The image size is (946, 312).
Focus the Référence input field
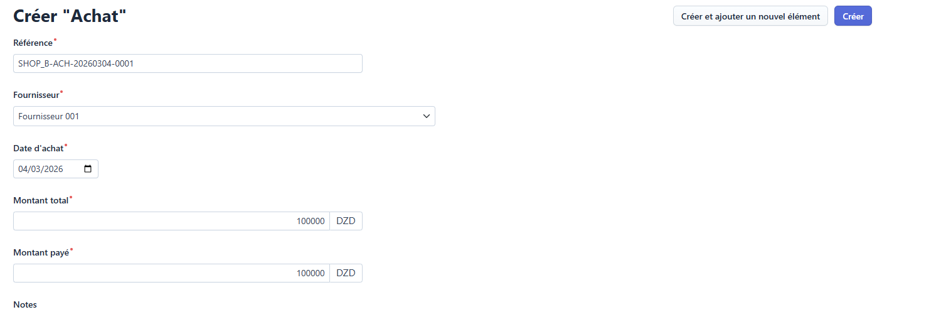(x=188, y=63)
